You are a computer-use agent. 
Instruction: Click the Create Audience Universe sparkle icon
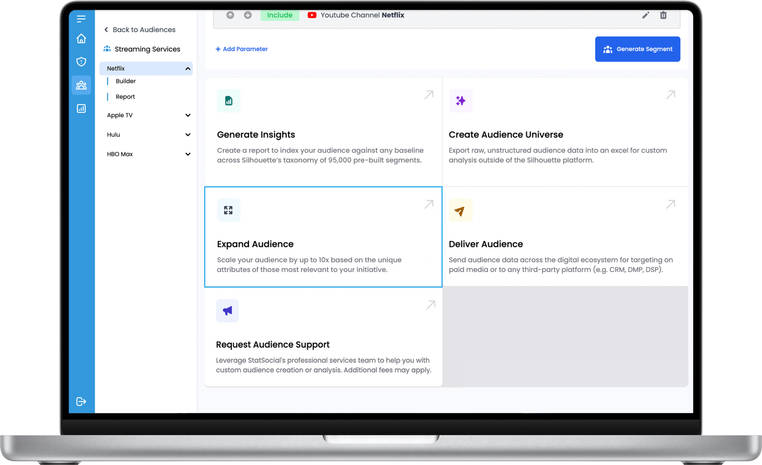point(460,101)
